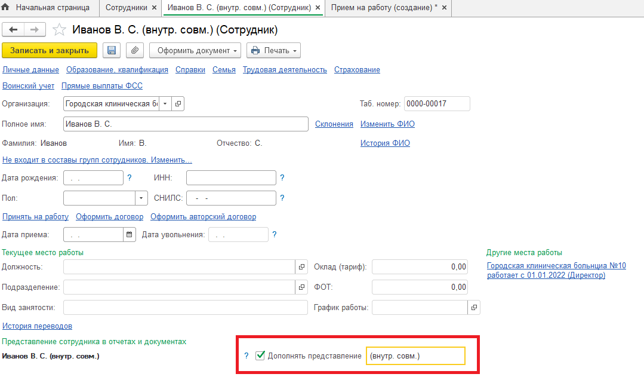The height and width of the screenshot is (383, 644).
Task: Show help beside Дополнять представление checkbox
Action: 246,356
